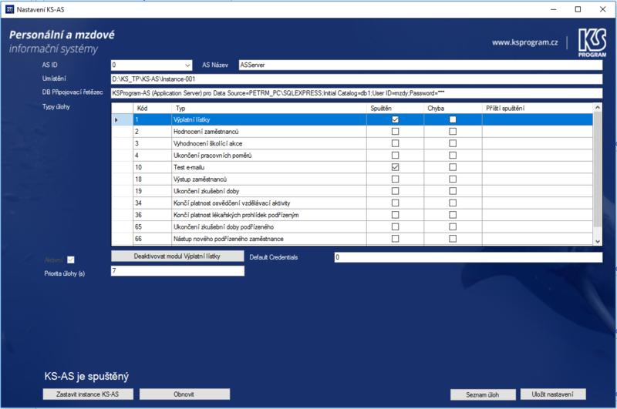Select row Nástup nového podřízeného zaměstnance
This screenshot has height=409, width=617.
(352, 239)
